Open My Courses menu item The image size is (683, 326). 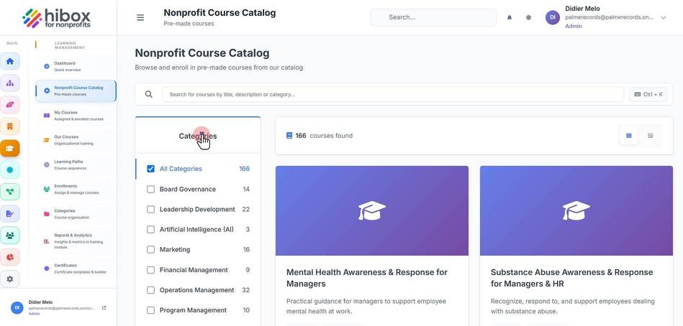(76, 115)
